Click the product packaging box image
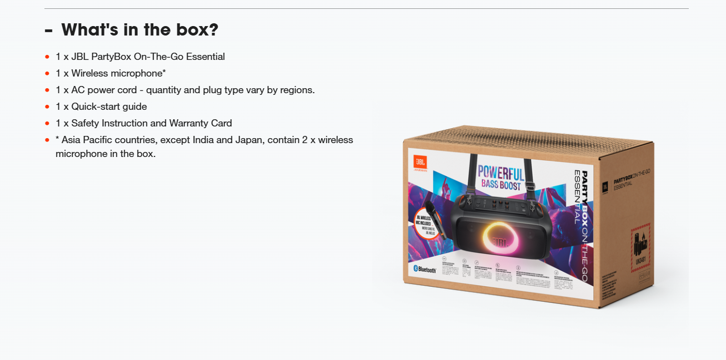Image resolution: width=726 pixels, height=360 pixels. pos(529,217)
